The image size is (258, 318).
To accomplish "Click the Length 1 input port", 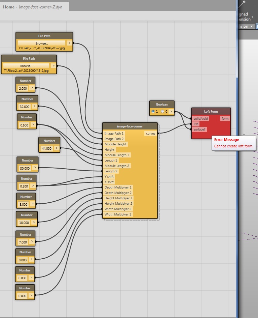I will pyautogui.click(x=111, y=161).
